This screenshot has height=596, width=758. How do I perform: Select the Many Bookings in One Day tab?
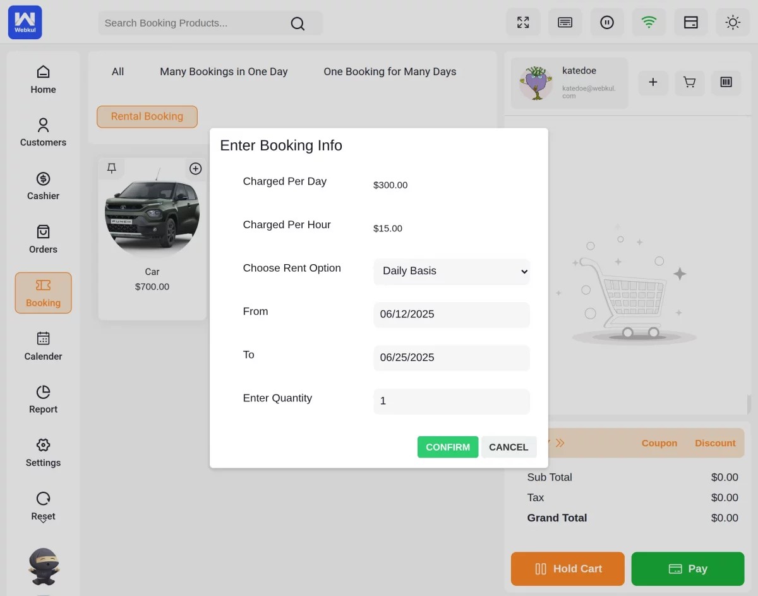click(x=224, y=71)
